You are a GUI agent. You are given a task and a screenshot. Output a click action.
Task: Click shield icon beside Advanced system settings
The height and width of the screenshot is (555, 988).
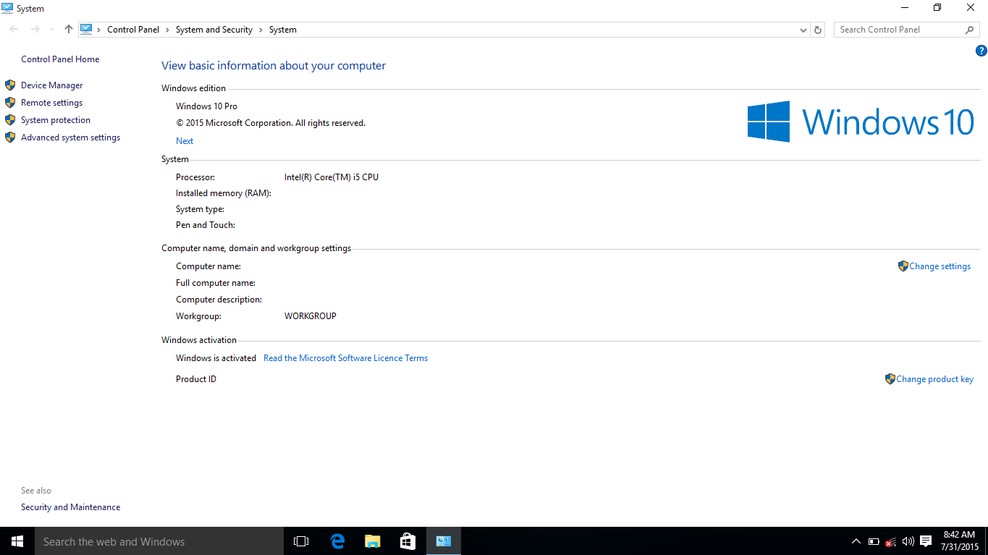[x=10, y=137]
